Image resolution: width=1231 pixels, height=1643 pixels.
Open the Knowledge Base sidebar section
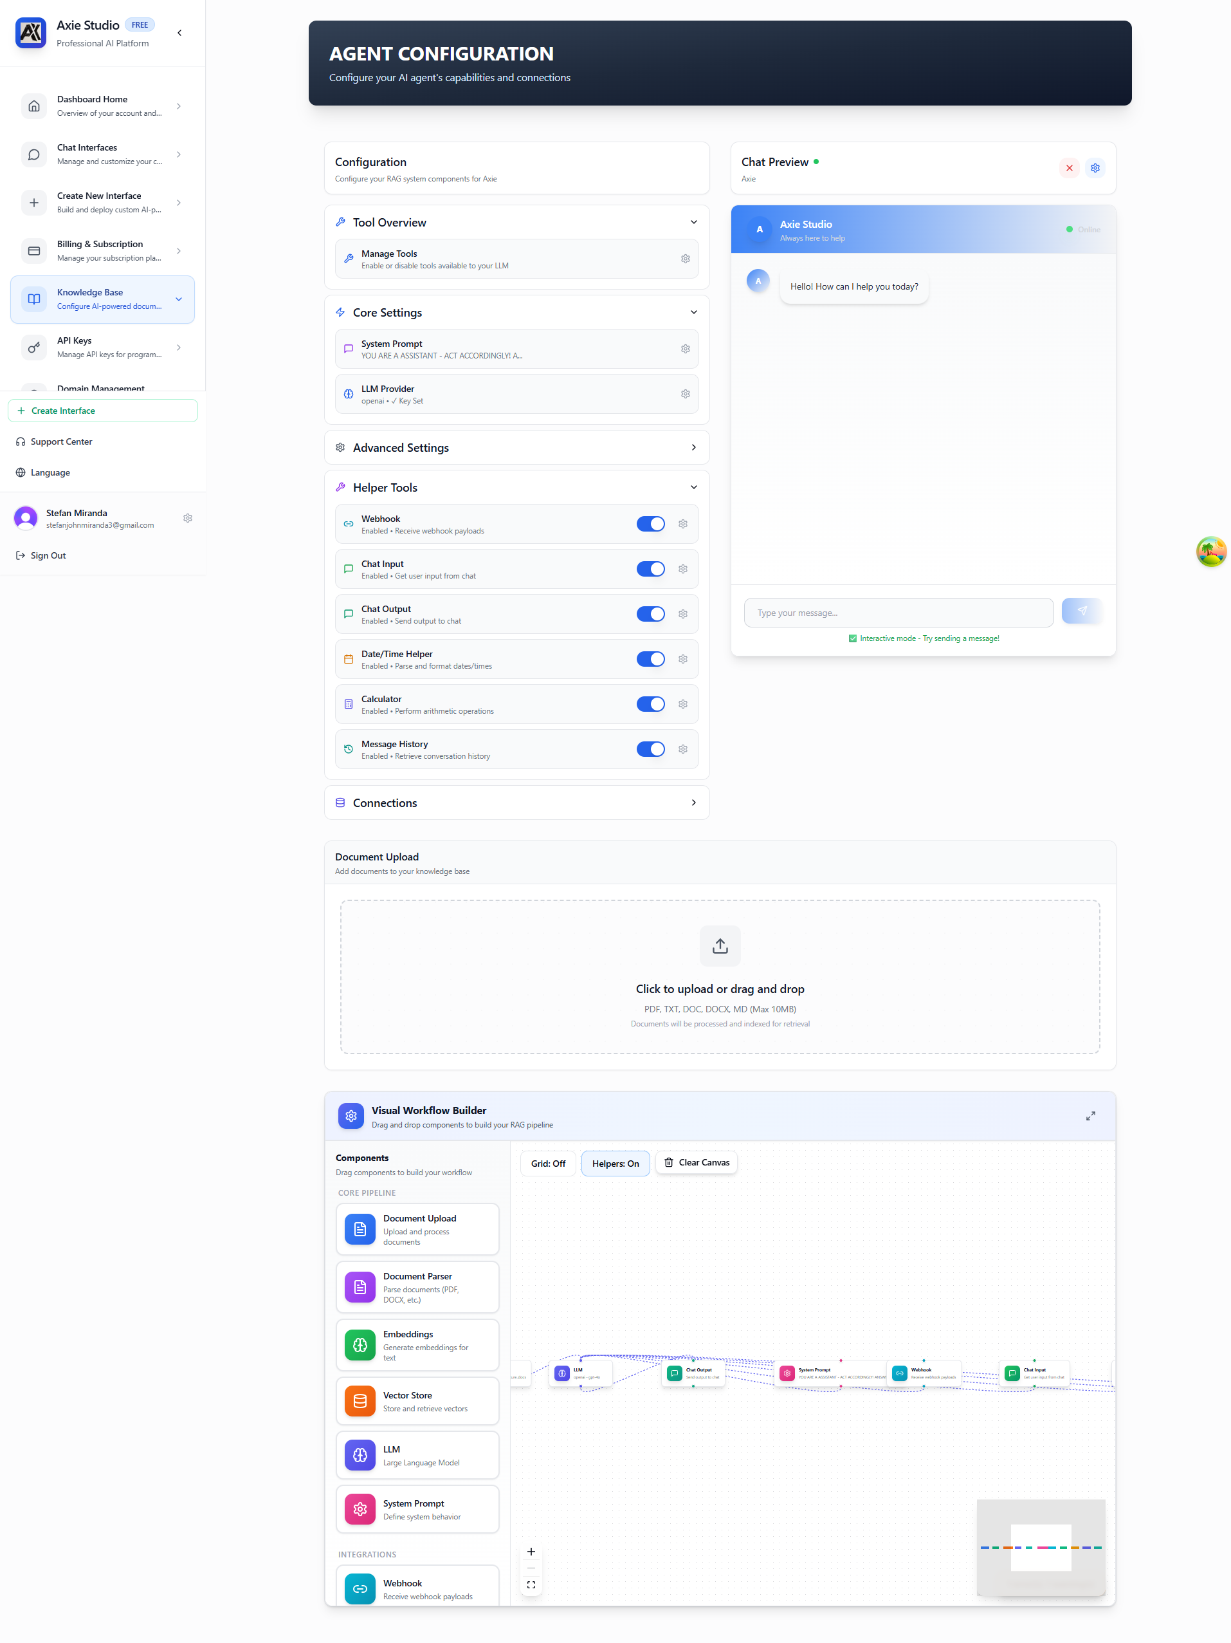[102, 299]
